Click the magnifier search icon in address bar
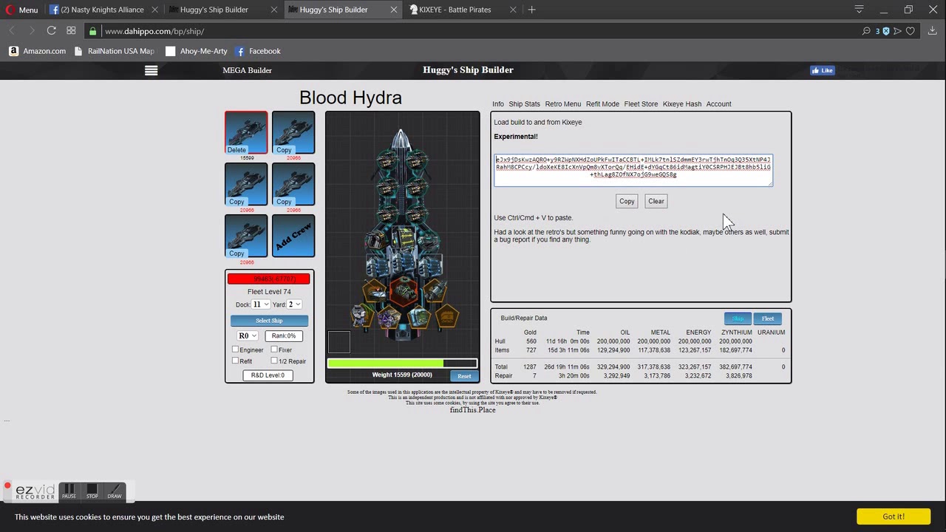Screen dimensions: 946x532 (866, 31)
